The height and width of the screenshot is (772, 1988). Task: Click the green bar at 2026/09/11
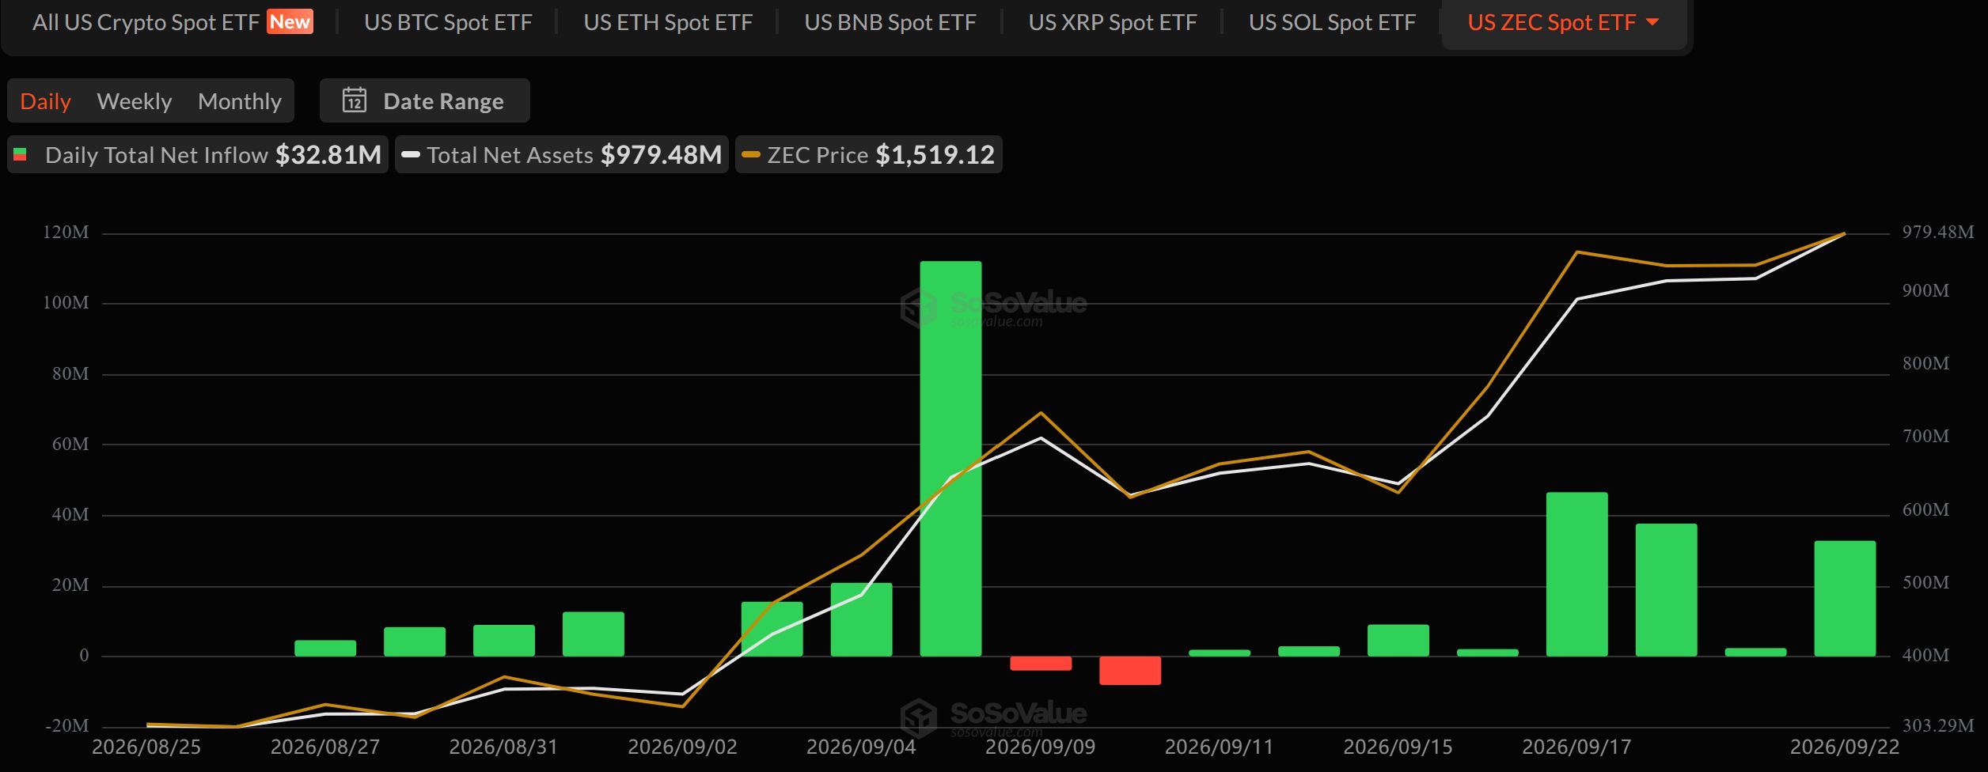[1220, 653]
